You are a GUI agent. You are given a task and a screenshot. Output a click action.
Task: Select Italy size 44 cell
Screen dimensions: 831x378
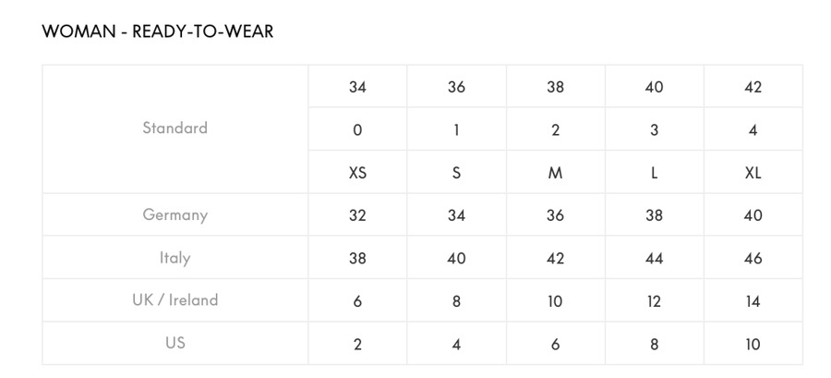pos(654,259)
